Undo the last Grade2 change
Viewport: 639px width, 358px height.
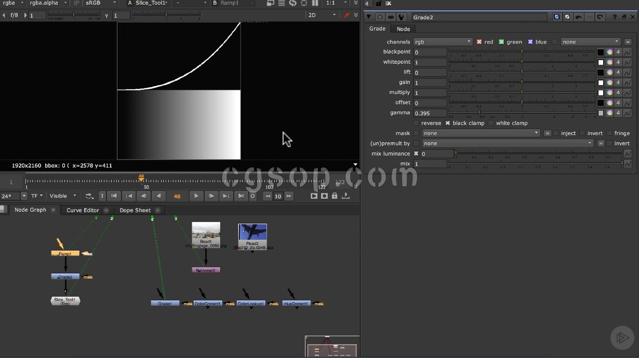click(578, 17)
